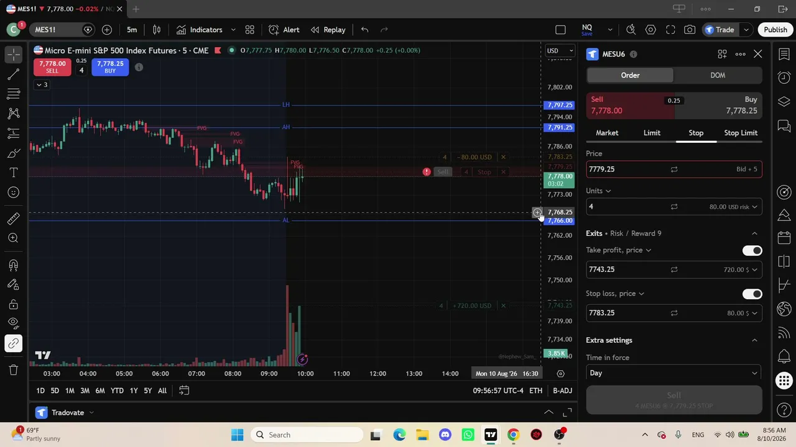The height and width of the screenshot is (447, 796).
Task: Open the USD risk dropdown beside units
Action: click(x=734, y=207)
